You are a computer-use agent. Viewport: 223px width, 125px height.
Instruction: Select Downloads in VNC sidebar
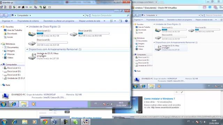(12, 34)
